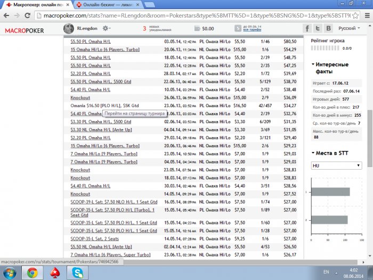
Task: Open the Chrome hamburger menu
Action: click(367, 15)
